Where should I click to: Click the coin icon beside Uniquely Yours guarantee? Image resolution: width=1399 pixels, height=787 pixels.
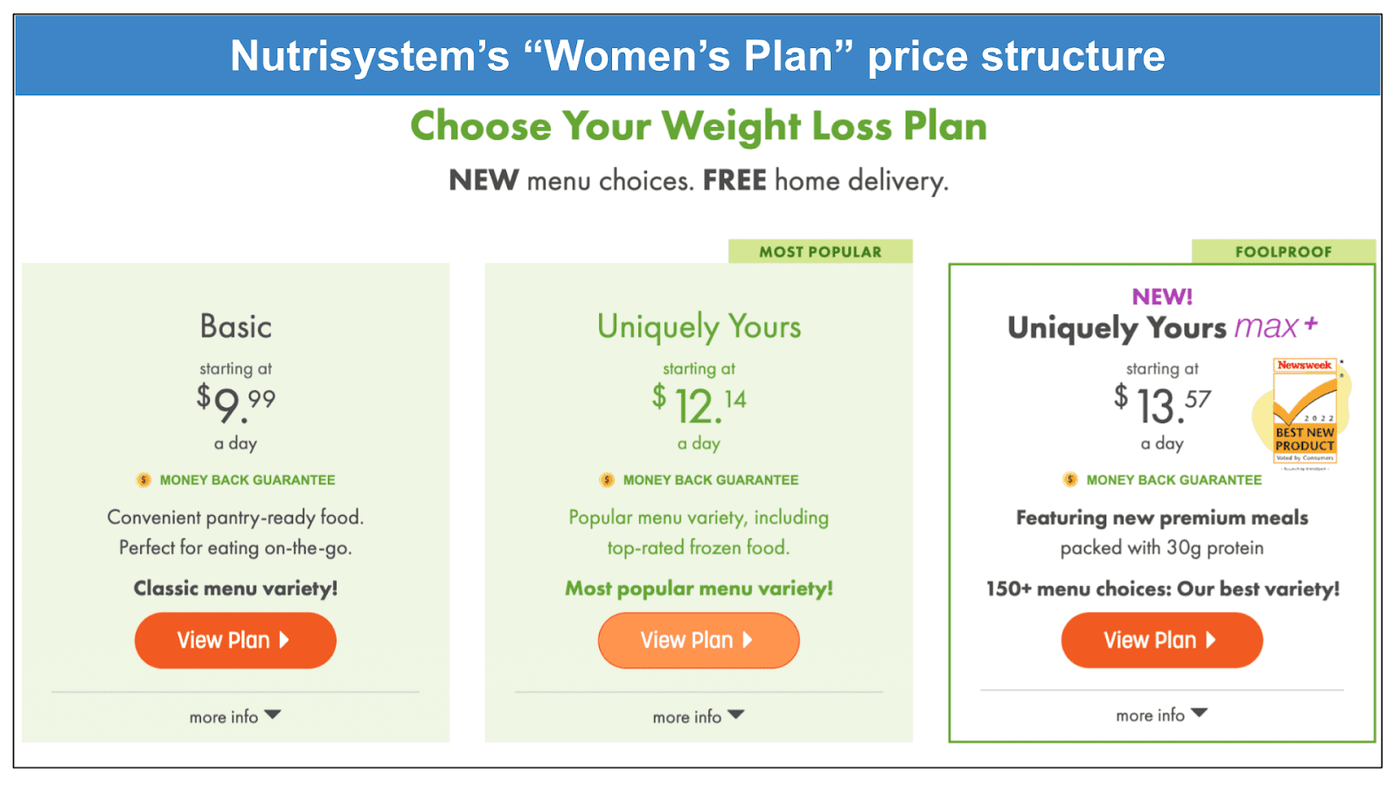(607, 480)
